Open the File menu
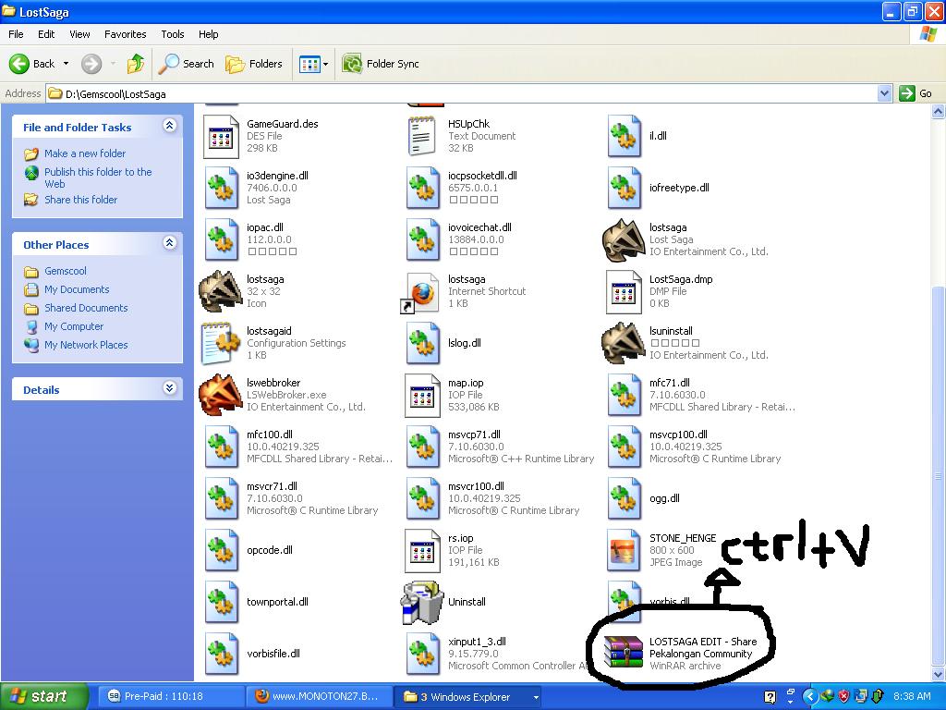946x710 pixels. 16,34
